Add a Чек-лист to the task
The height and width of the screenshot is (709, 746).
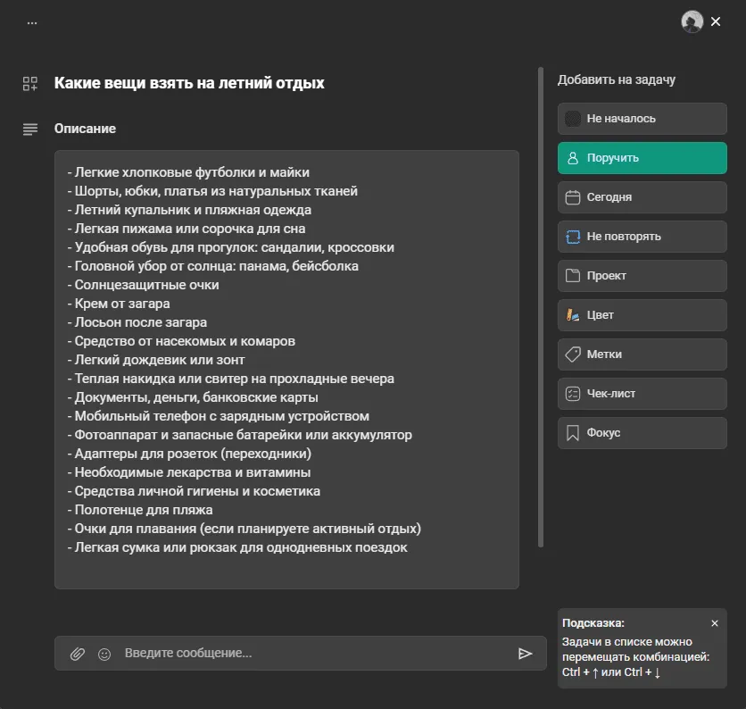point(642,394)
